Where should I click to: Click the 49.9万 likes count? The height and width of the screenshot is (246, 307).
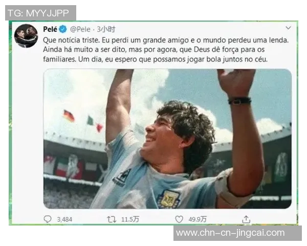coord(198,219)
